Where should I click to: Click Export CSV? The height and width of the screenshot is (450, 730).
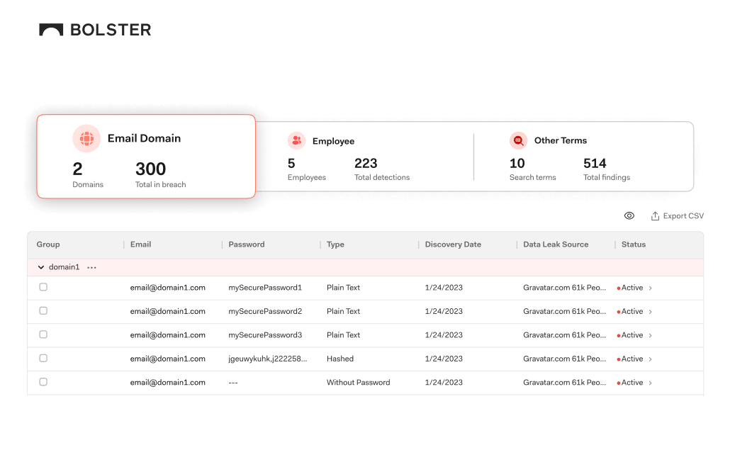(677, 216)
